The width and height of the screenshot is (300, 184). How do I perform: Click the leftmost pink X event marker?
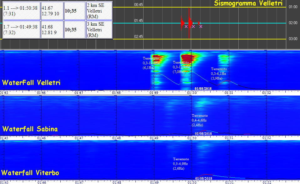[186, 26]
